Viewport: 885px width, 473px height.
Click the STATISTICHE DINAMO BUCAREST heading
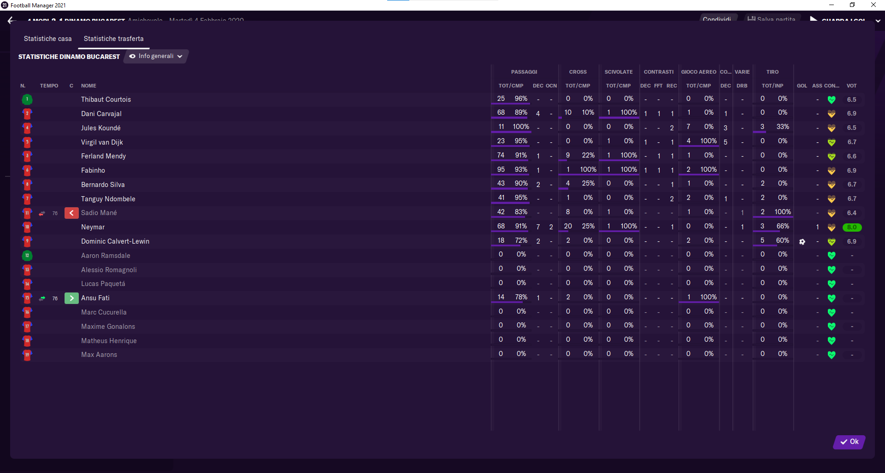point(69,57)
